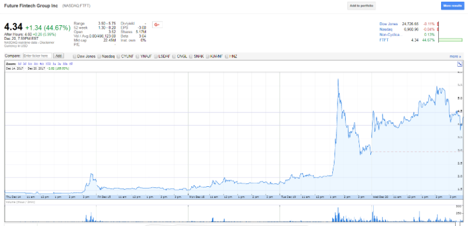This screenshot has height=226, width=468.
Task: Select the SNAK comparison checkbox
Action: point(191,56)
